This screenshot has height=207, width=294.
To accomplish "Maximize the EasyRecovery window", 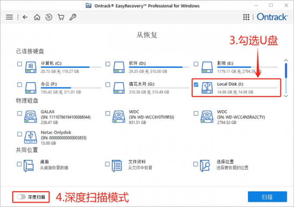I will tap(271, 5).
